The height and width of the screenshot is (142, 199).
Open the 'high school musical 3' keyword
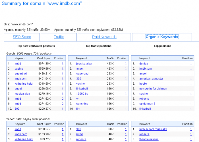(x=153, y=129)
